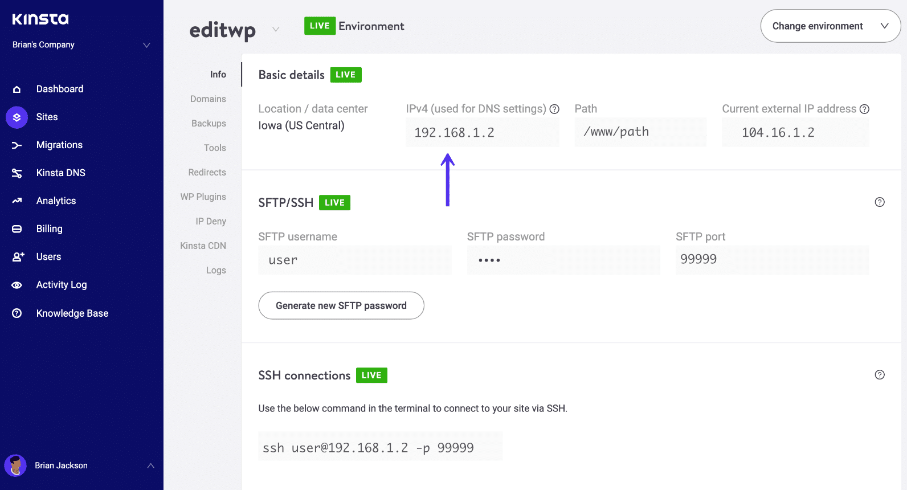This screenshot has height=490, width=907.
Task: Select the Info tab
Action: click(218, 75)
